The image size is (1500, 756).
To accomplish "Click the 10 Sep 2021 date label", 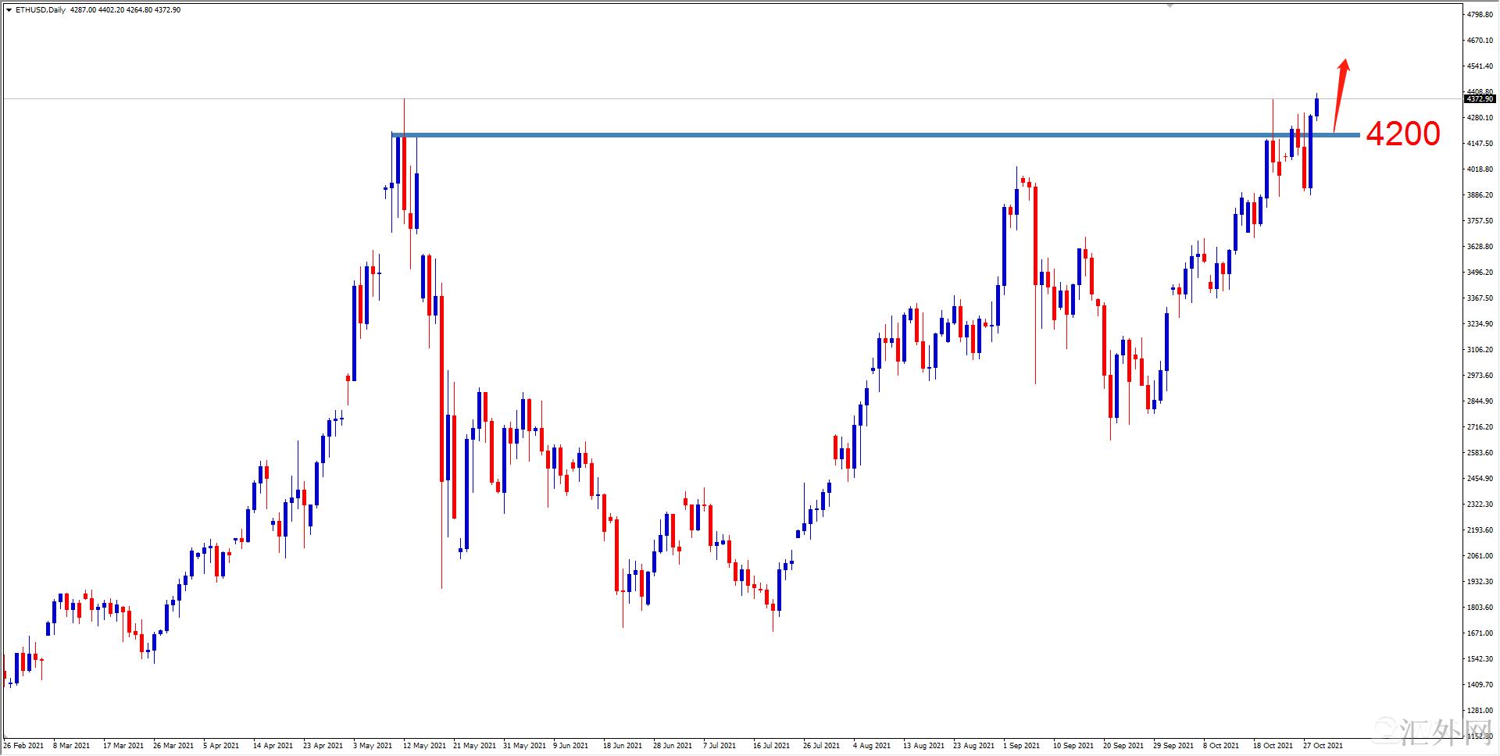I will [x=1073, y=746].
